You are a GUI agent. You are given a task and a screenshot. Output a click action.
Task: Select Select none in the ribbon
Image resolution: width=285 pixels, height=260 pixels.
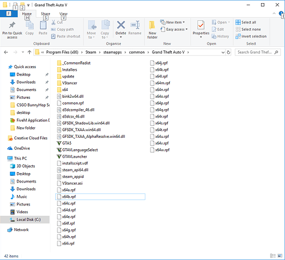248,29
